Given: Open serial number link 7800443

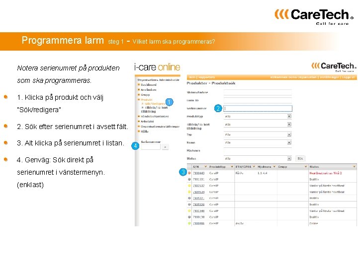Looking at the screenshot, I should [198, 173].
